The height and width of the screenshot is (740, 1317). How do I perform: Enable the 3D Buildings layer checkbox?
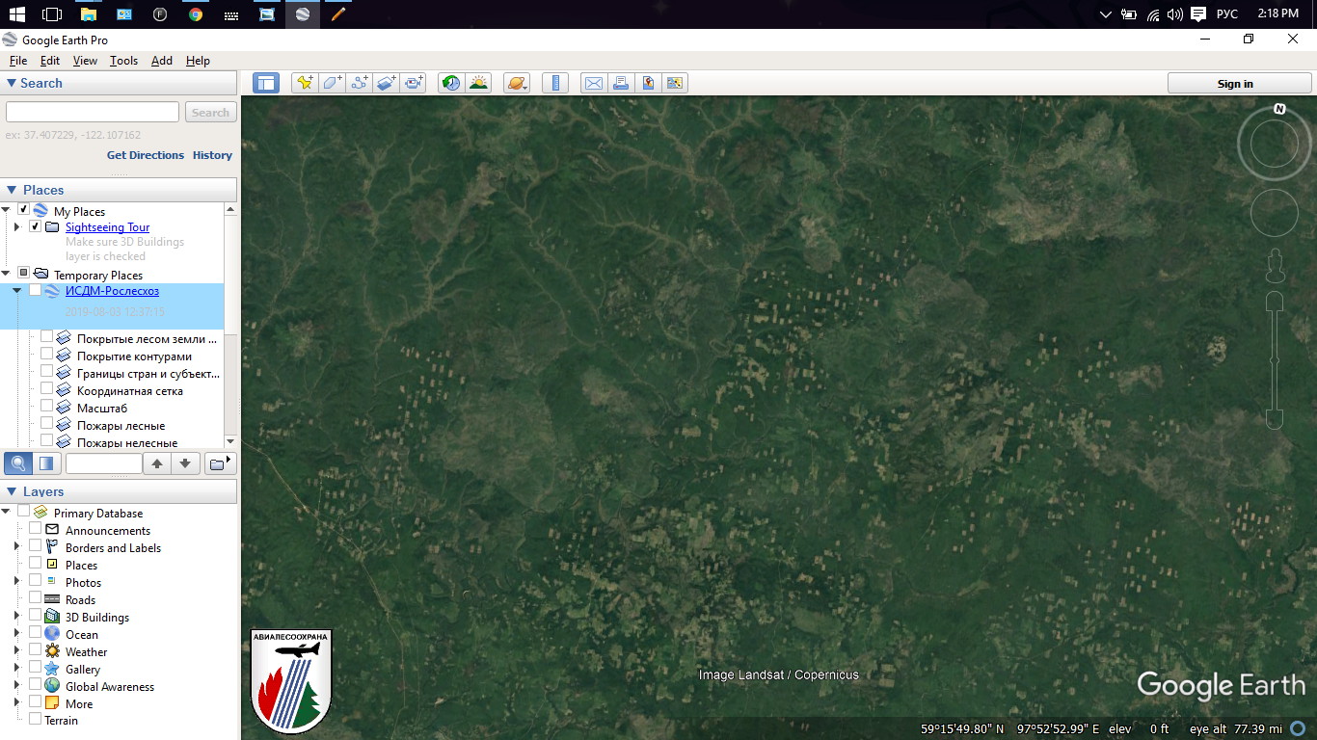pyautogui.click(x=36, y=615)
